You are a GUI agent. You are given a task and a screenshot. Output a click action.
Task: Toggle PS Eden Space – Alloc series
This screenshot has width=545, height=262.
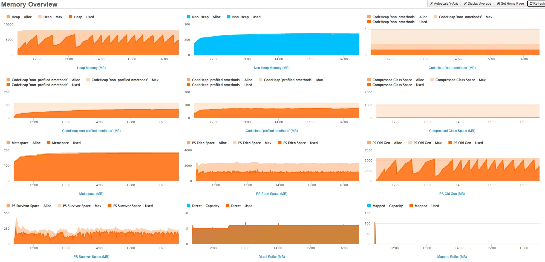click(x=207, y=143)
